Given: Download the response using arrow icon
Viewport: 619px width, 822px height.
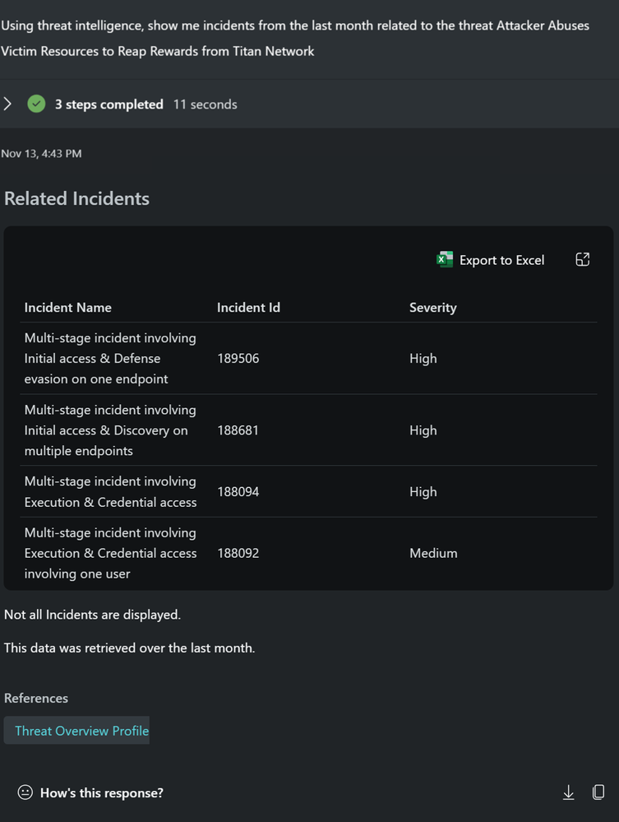Looking at the screenshot, I should (568, 792).
